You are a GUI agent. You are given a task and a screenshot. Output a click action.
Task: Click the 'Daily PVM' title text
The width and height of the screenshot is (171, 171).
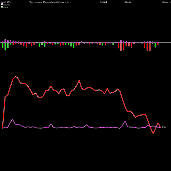pos(6,2)
